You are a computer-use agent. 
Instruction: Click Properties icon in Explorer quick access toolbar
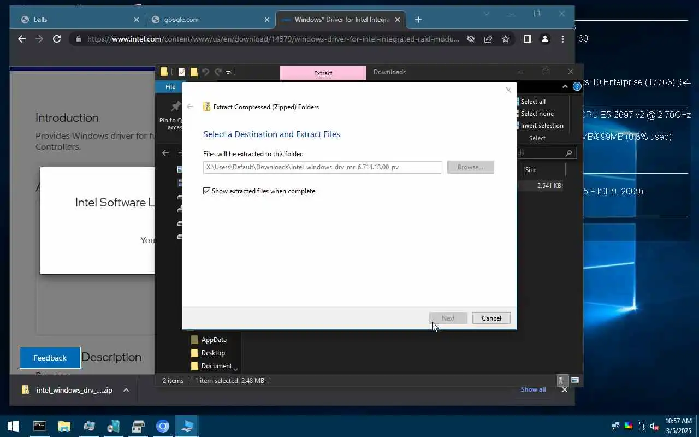tap(182, 72)
